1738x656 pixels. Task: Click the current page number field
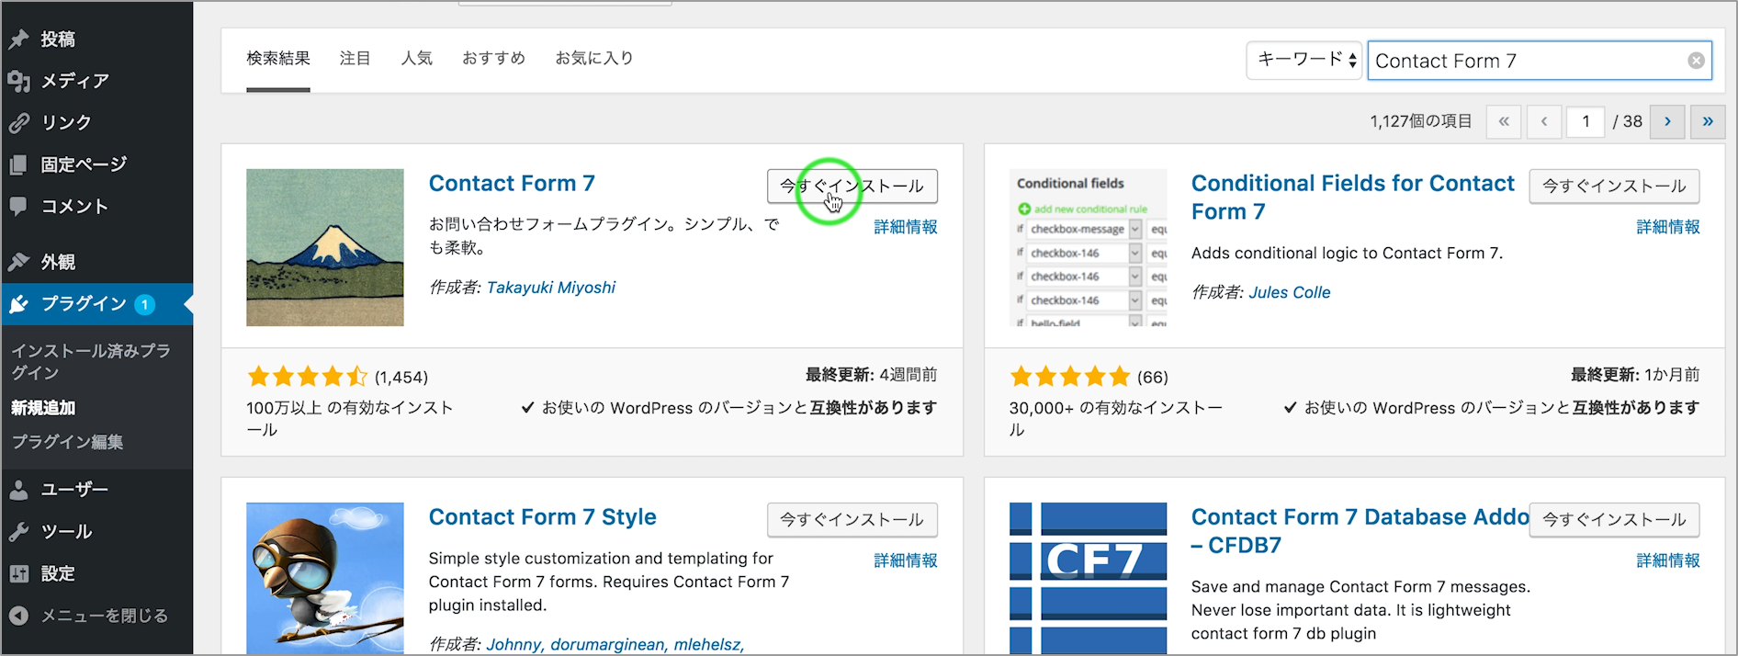(x=1586, y=121)
